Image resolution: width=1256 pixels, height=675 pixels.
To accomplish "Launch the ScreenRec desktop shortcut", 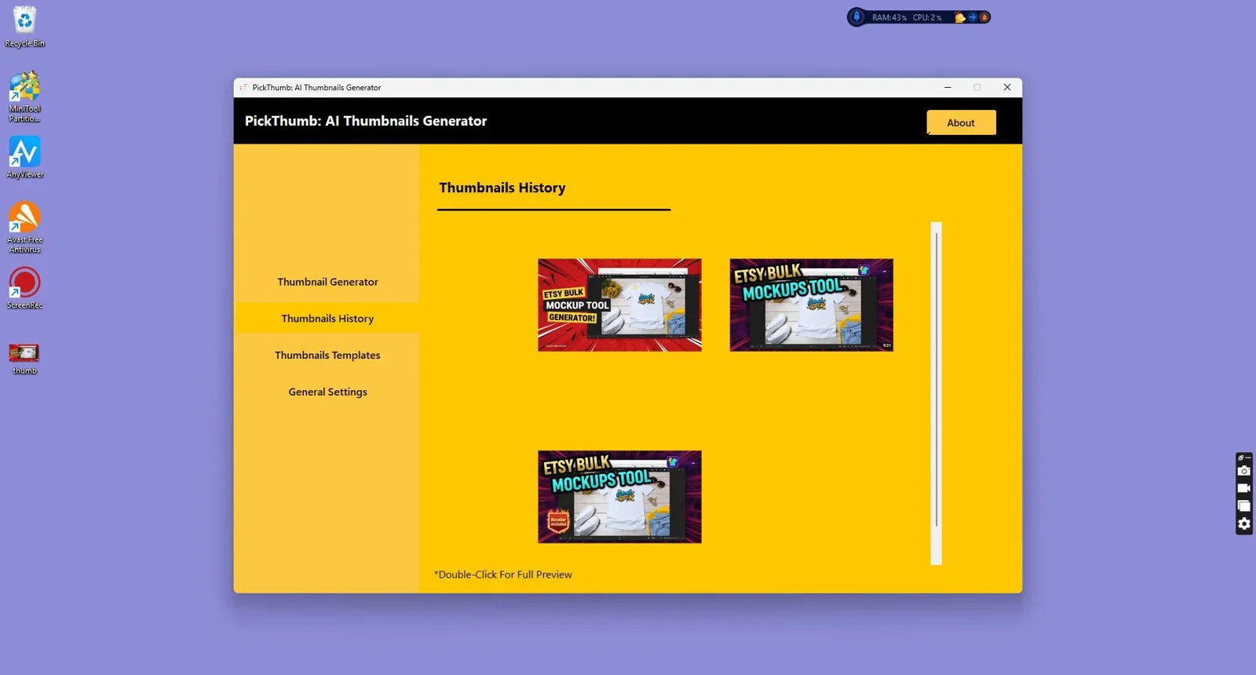I will click(25, 288).
